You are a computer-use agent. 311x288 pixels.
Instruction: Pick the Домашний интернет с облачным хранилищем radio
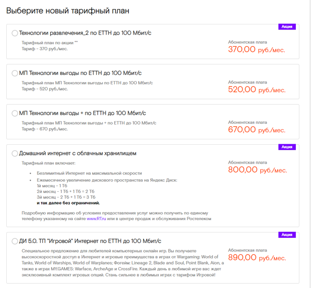15,154
